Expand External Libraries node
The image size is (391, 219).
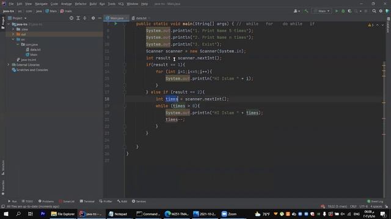(x=8, y=65)
